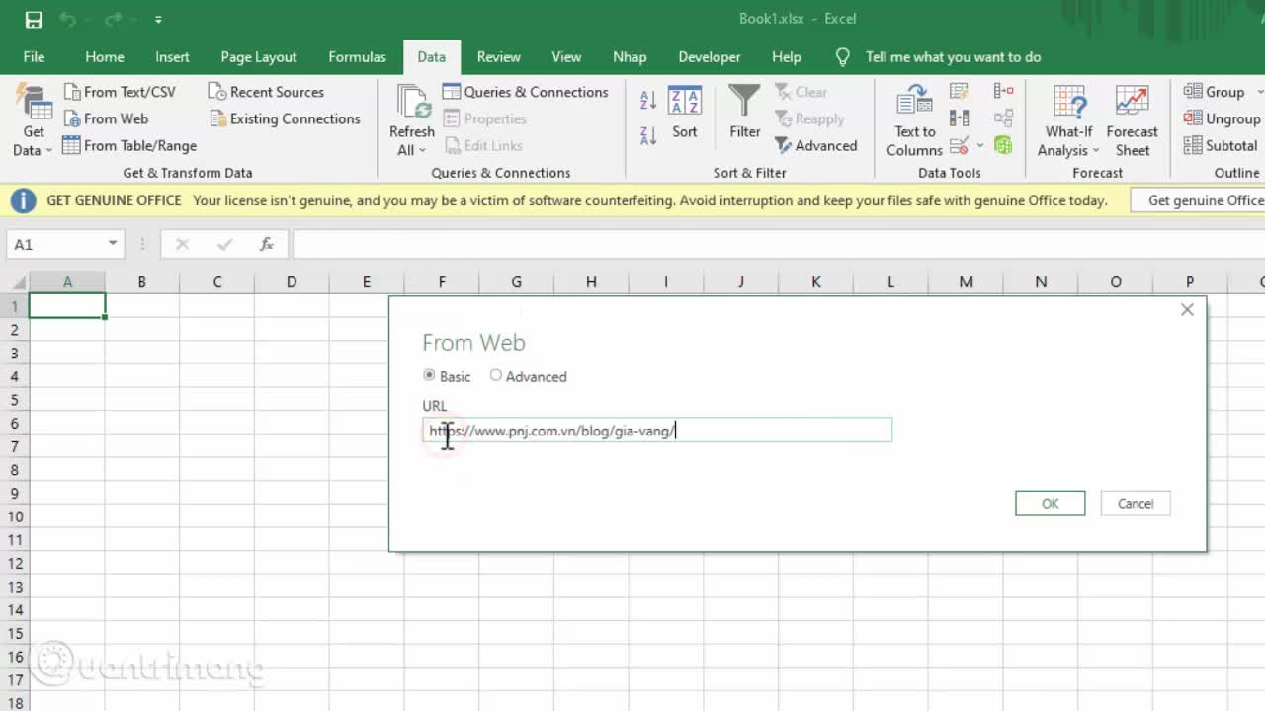Open What-If Analysis dropdown
Viewport: 1265px width, 711px height.
point(1068,120)
